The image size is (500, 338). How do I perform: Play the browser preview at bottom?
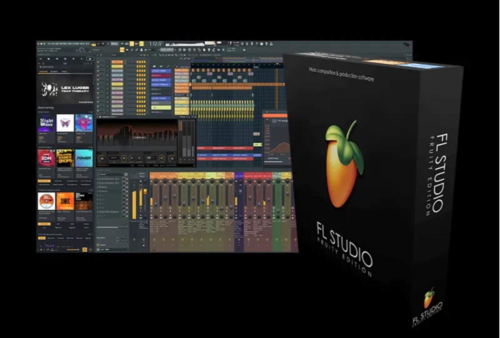[41, 250]
